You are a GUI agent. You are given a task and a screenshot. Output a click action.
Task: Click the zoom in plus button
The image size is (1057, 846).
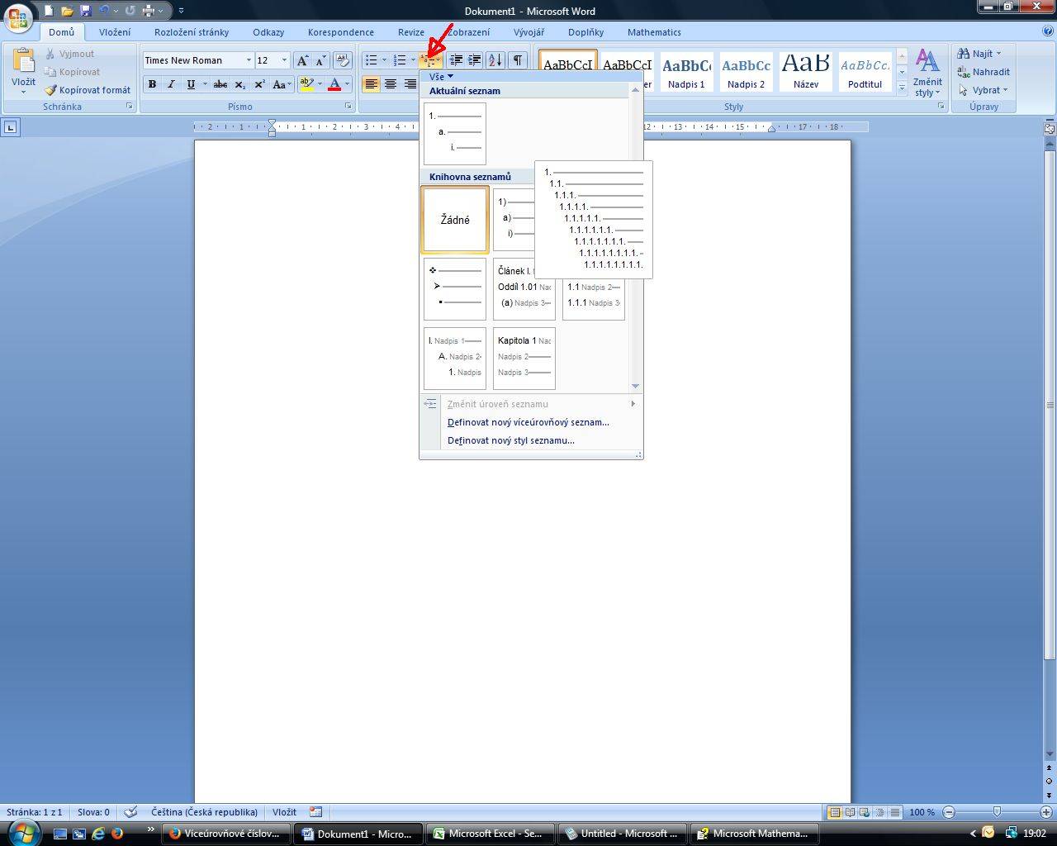point(1046,812)
